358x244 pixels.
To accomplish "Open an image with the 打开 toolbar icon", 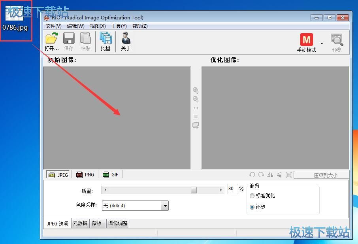I will tap(52, 42).
